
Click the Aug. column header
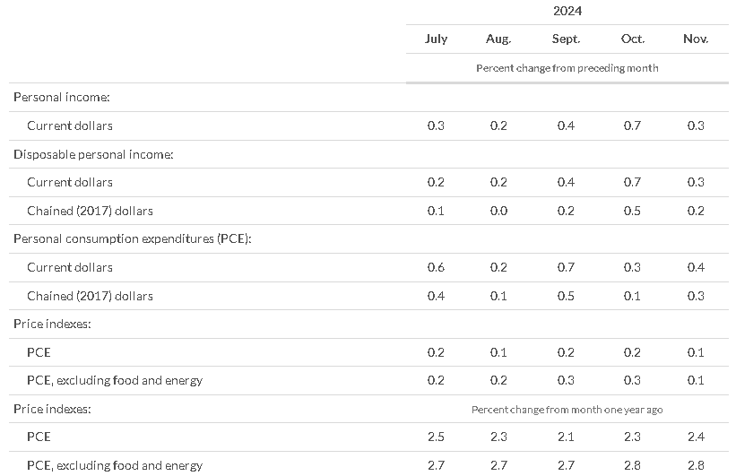coord(498,39)
